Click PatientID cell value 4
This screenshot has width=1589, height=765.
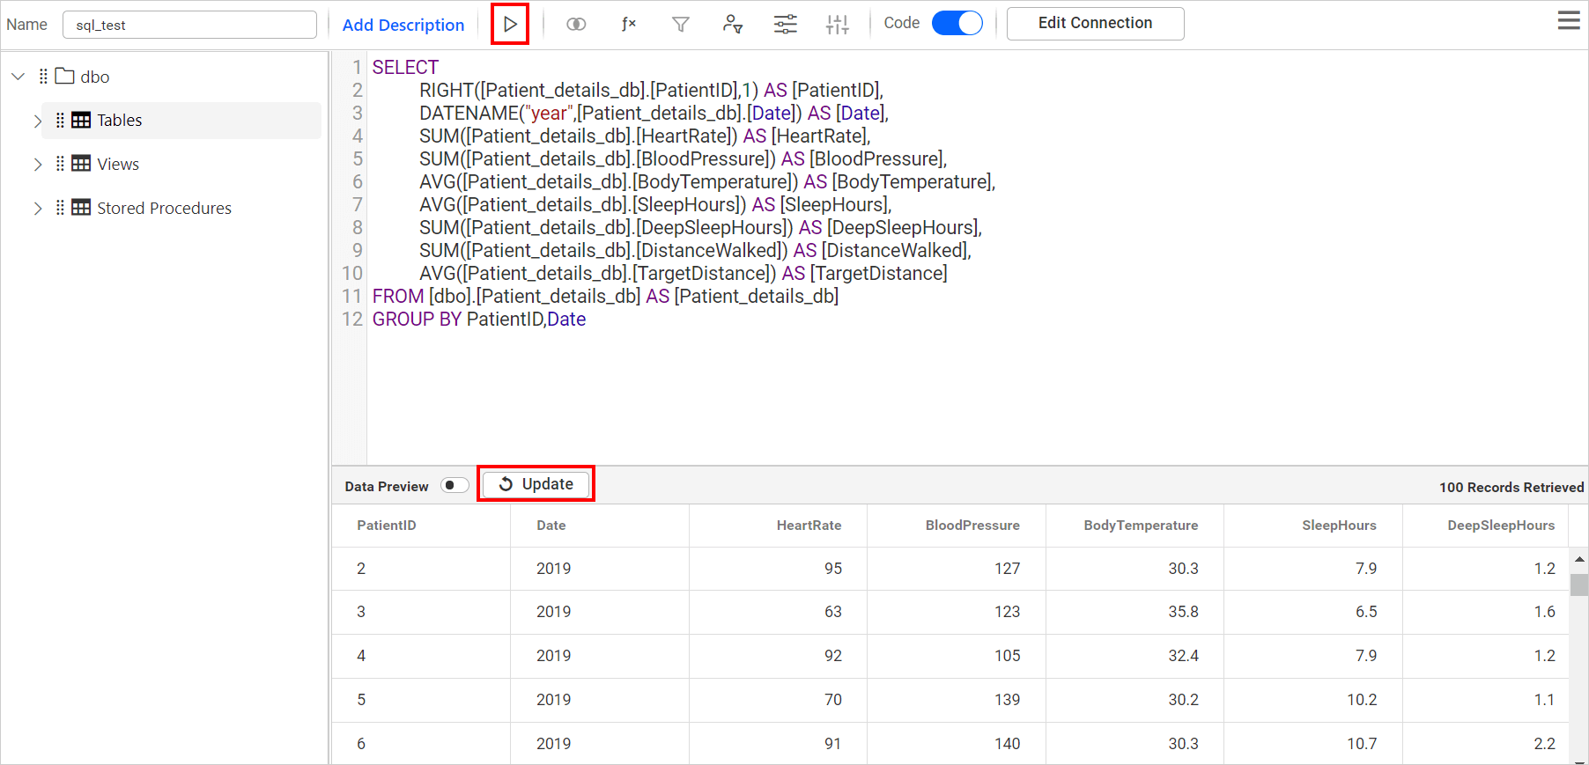[361, 656]
